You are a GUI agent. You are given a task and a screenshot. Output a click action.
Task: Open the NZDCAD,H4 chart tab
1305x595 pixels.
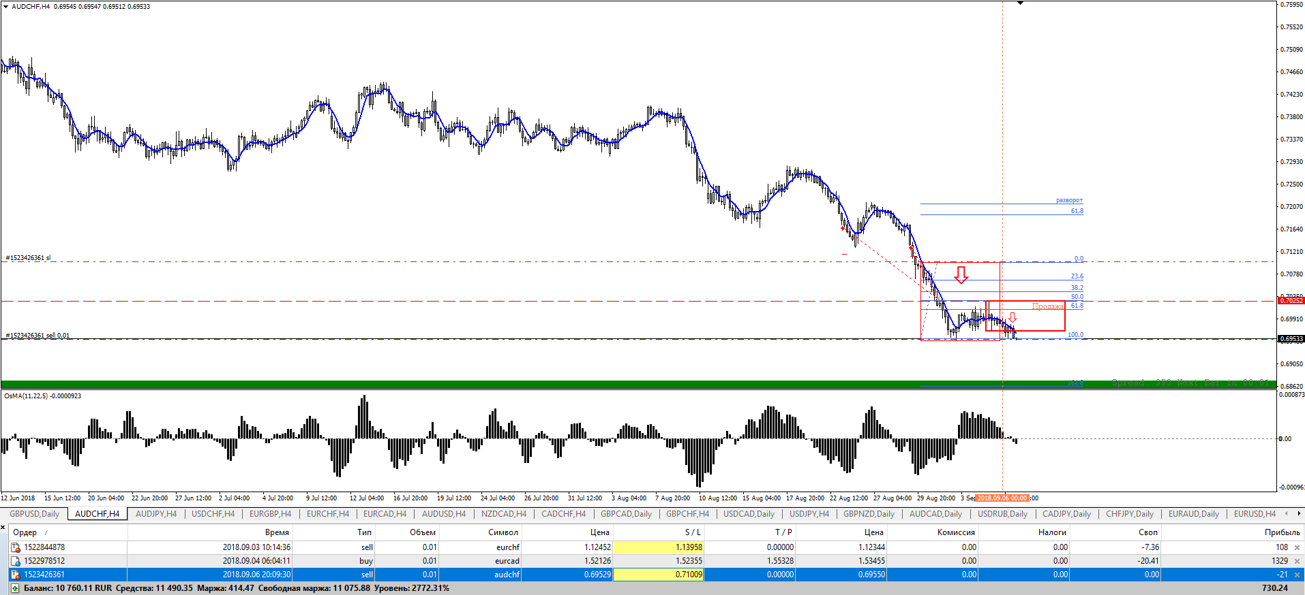tap(504, 514)
